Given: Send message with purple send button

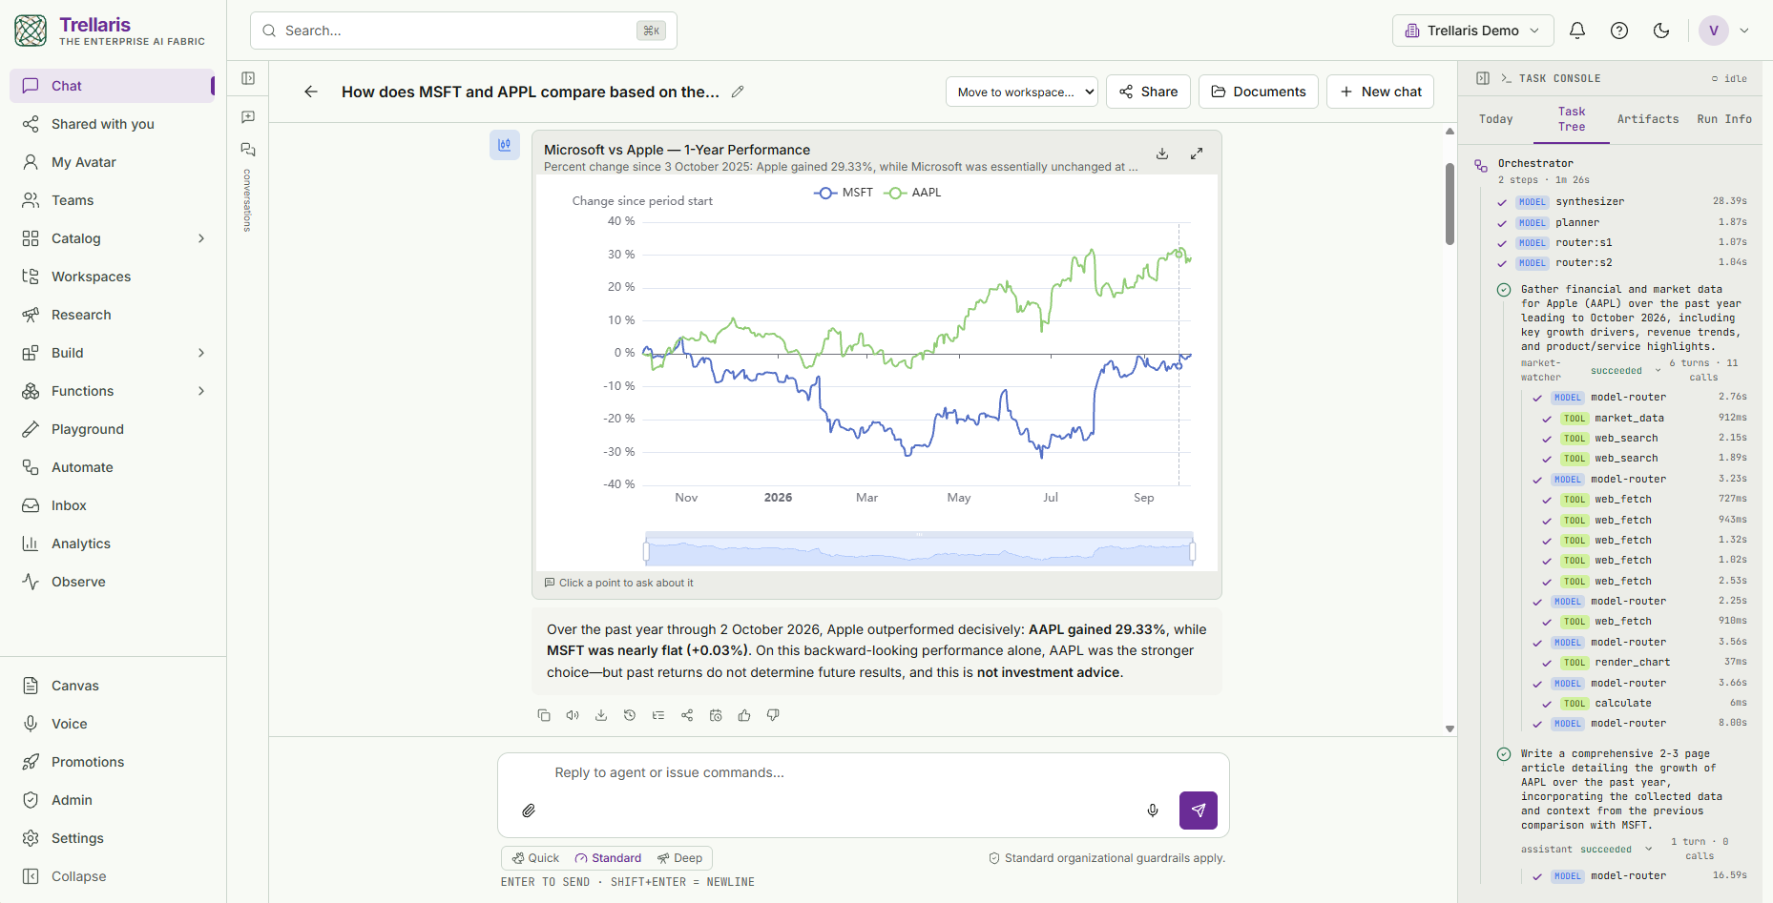Looking at the screenshot, I should pyautogui.click(x=1199, y=811).
